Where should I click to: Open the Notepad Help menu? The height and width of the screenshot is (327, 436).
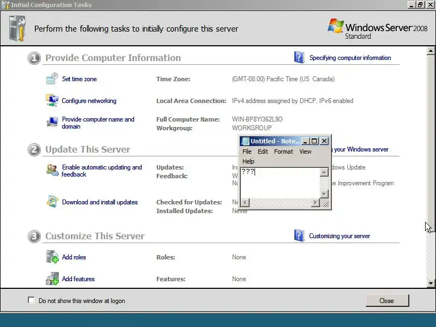(x=249, y=161)
